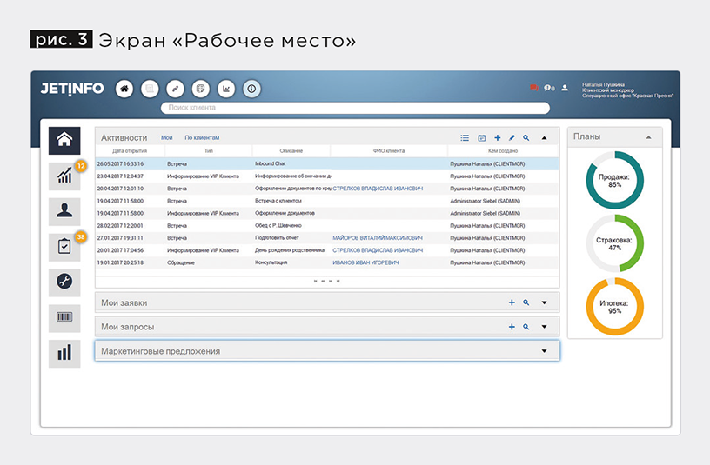Screen dimensions: 710x465
Task: Search within Мои запросы
Action: pyautogui.click(x=526, y=327)
